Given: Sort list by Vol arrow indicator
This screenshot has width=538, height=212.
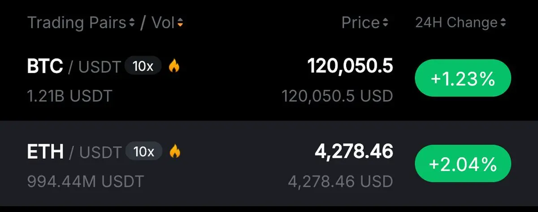Looking at the screenshot, I should pos(180,23).
